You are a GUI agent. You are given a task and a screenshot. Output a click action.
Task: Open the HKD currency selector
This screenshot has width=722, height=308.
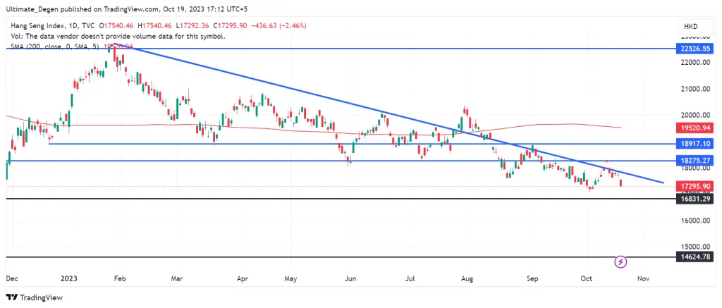point(695,26)
